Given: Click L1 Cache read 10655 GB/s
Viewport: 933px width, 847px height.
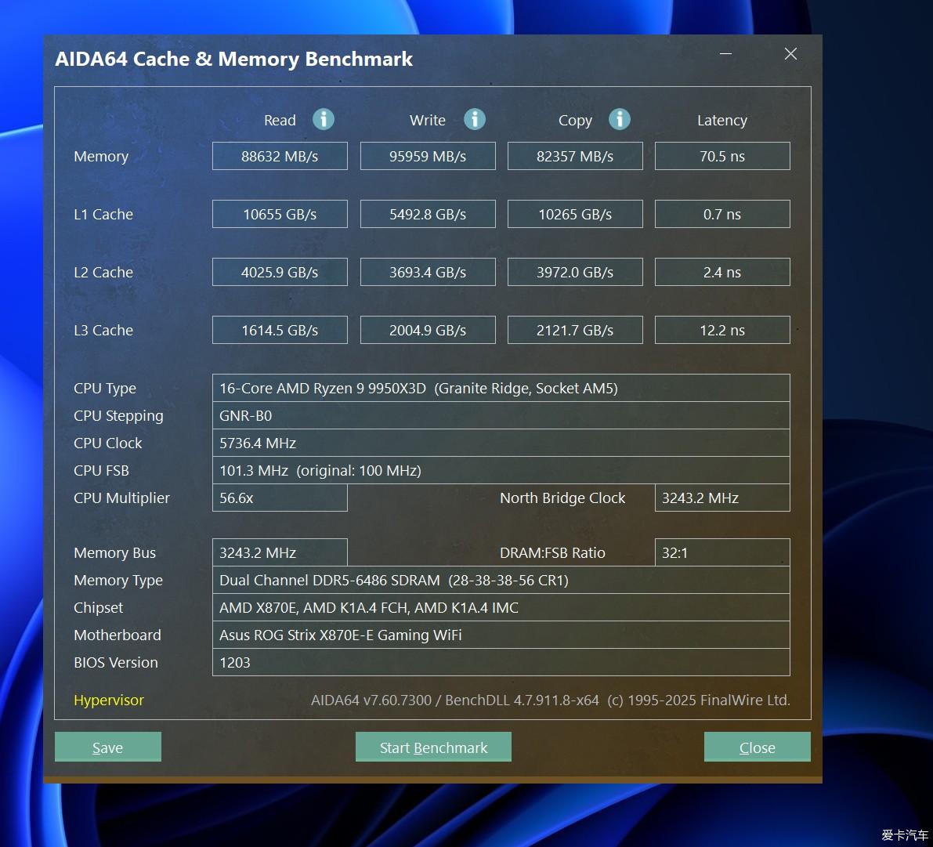Looking at the screenshot, I should [280, 214].
